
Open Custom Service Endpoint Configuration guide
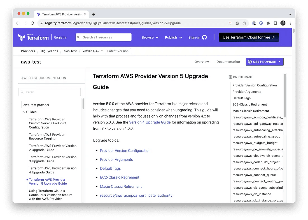tap(48, 123)
